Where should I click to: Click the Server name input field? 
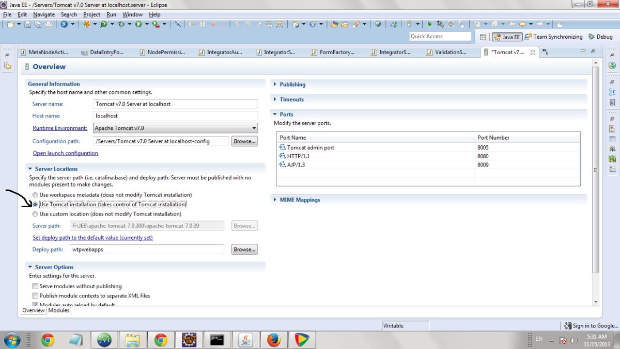point(175,104)
